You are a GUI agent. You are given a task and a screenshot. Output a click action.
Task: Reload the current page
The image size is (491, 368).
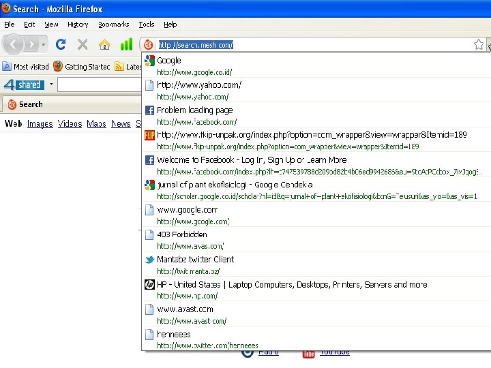[x=61, y=44]
